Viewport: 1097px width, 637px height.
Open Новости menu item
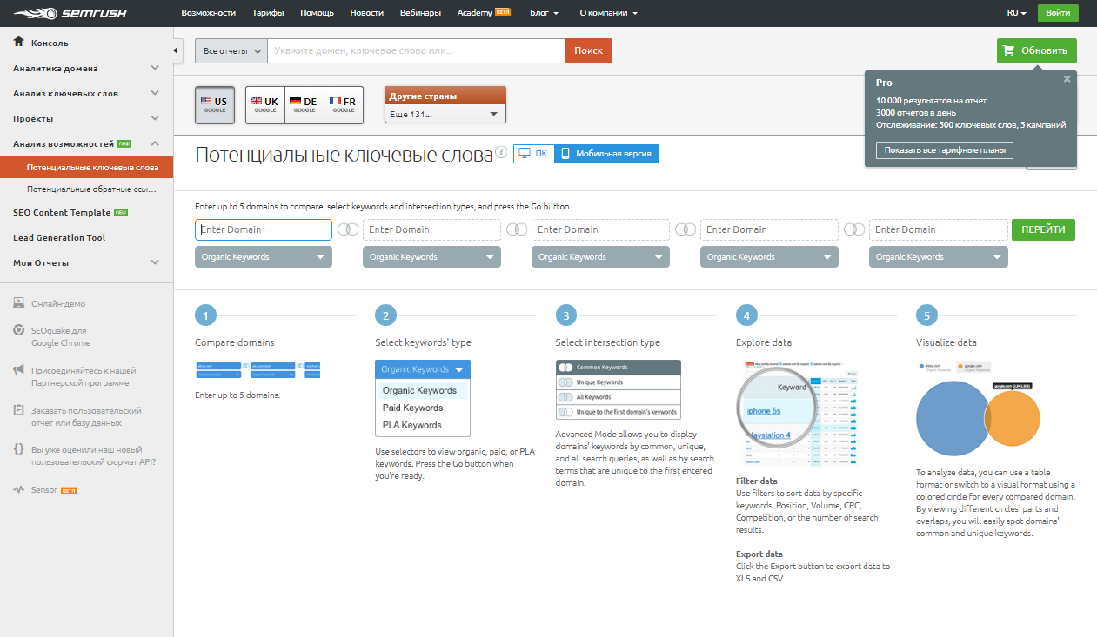(366, 13)
